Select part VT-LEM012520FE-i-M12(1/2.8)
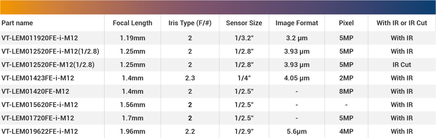Screen dimensions: 436x138 coord(50,51)
